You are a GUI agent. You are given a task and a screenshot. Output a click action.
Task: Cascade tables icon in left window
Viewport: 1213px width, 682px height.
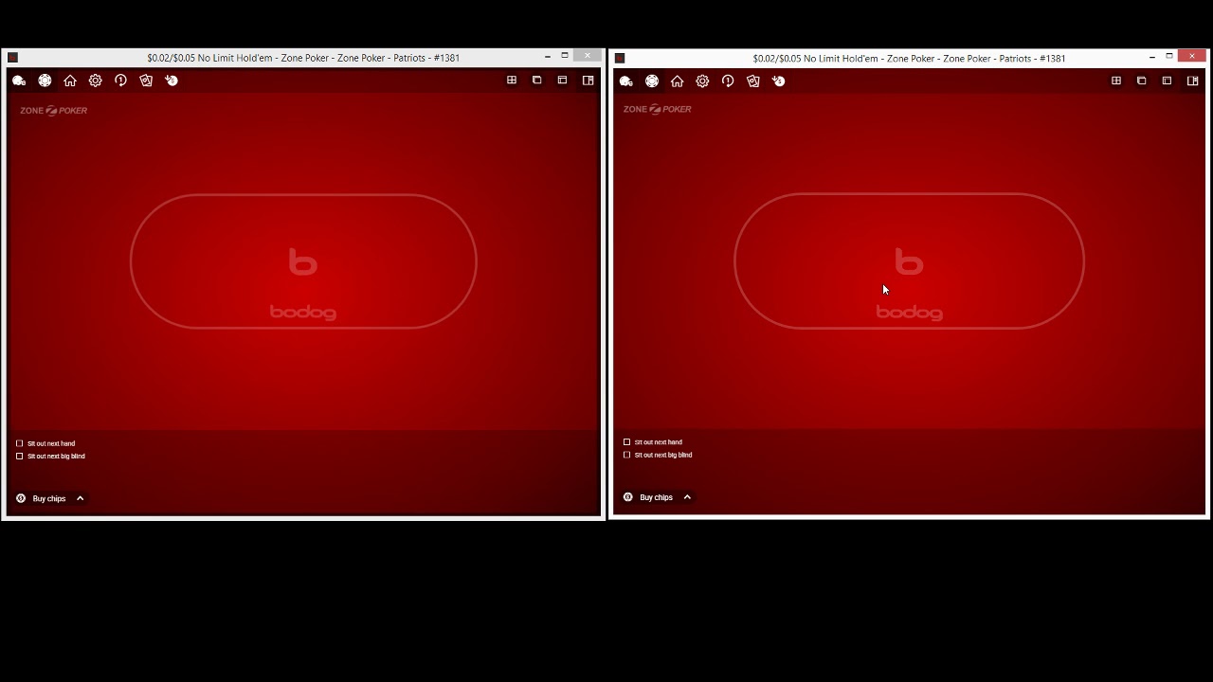(537, 81)
